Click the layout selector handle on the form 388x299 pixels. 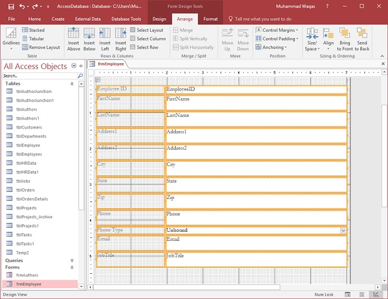pos(99,80)
